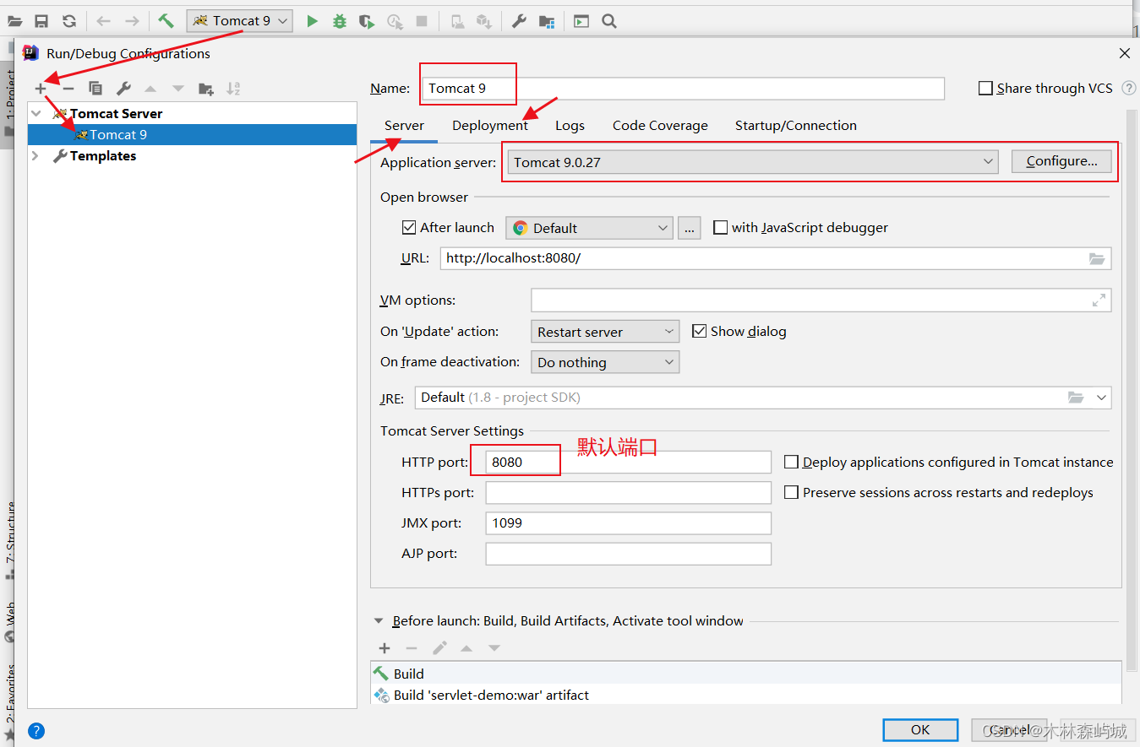This screenshot has height=747, width=1140.
Task: Click the Save All toolbar icon
Action: point(41,21)
